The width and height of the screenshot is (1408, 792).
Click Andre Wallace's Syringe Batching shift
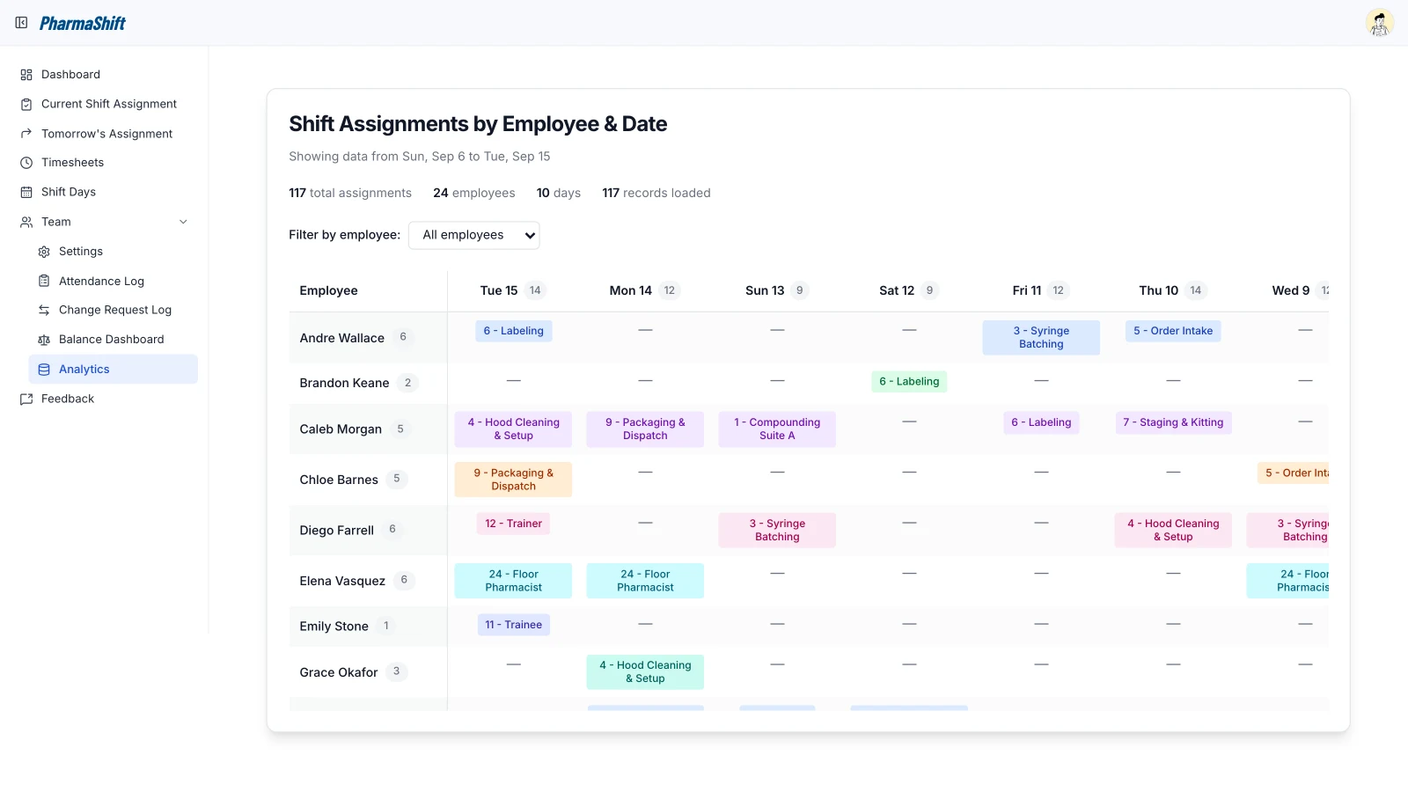click(1041, 338)
